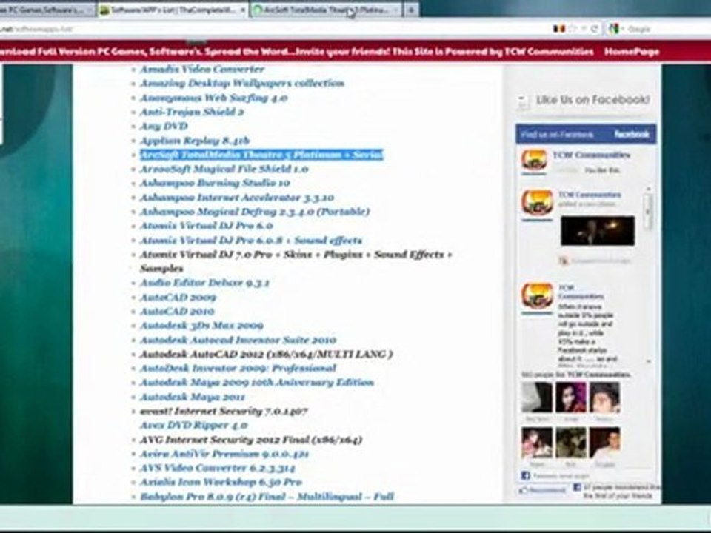Open TCW Communities name above You like this
This screenshot has height=533, width=711.
click(591, 155)
